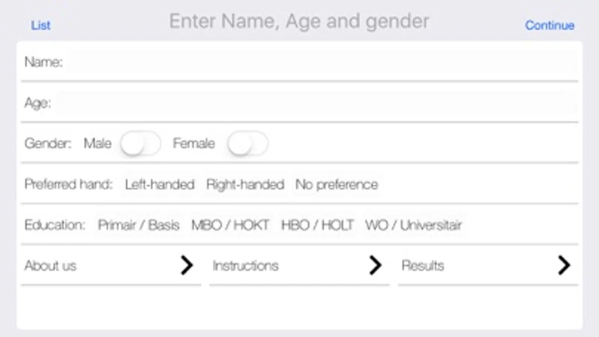Open the Instructions row label
This screenshot has width=599, height=337.
245,266
